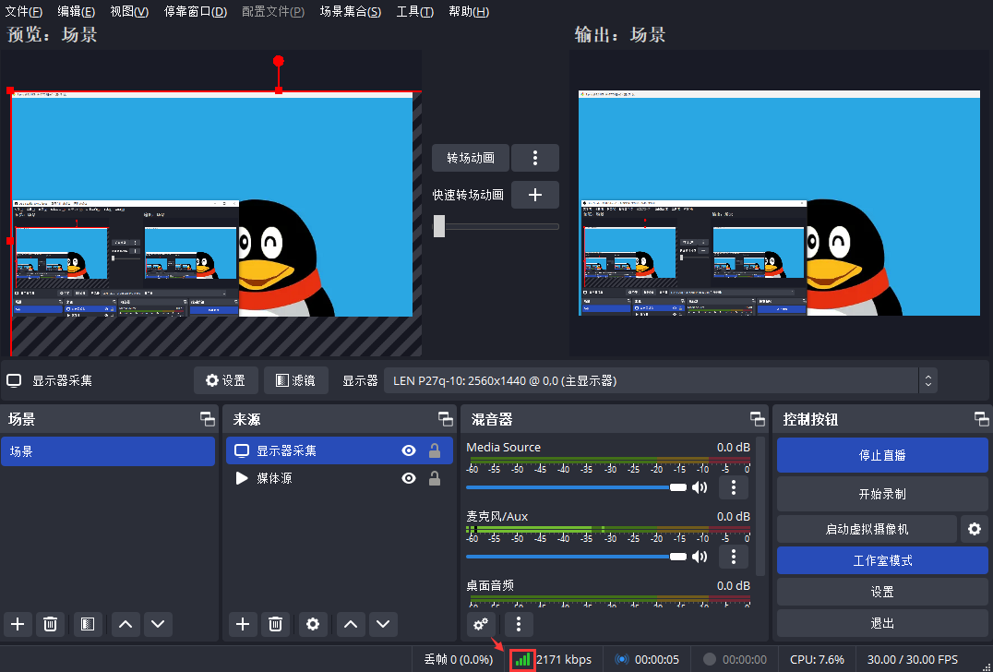Open the 帮助(H) menu

[x=469, y=11]
